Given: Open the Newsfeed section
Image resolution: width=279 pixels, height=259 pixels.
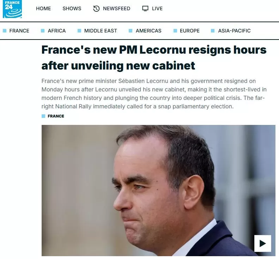Looking at the screenshot, I should pyautogui.click(x=116, y=8).
